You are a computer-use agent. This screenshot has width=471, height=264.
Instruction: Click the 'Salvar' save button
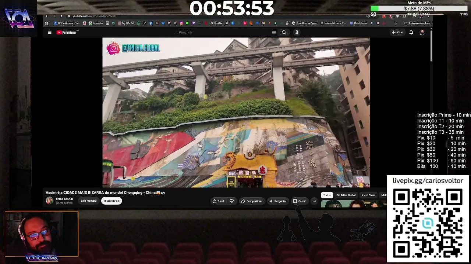click(300, 201)
